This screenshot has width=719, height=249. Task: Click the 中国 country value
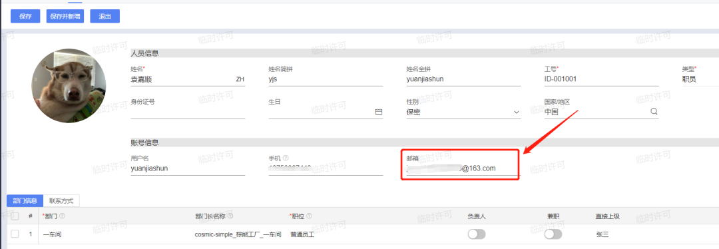pyautogui.click(x=551, y=111)
